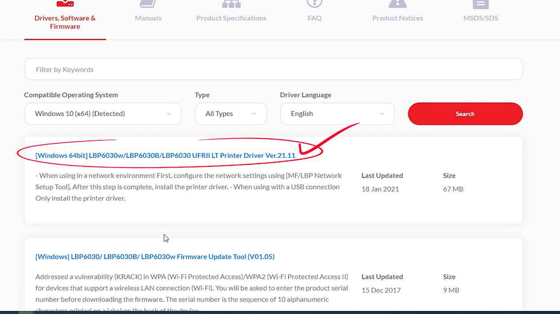Click the FAQ question mark icon
Viewport: 560px width, 314px height.
point(314,4)
